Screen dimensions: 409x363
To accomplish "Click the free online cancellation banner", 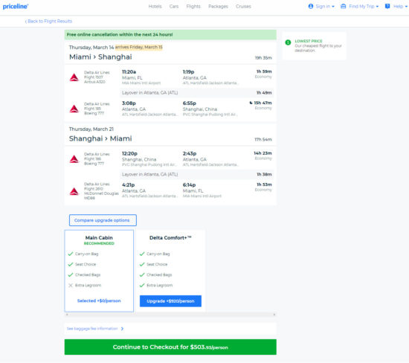I will pos(170,35).
